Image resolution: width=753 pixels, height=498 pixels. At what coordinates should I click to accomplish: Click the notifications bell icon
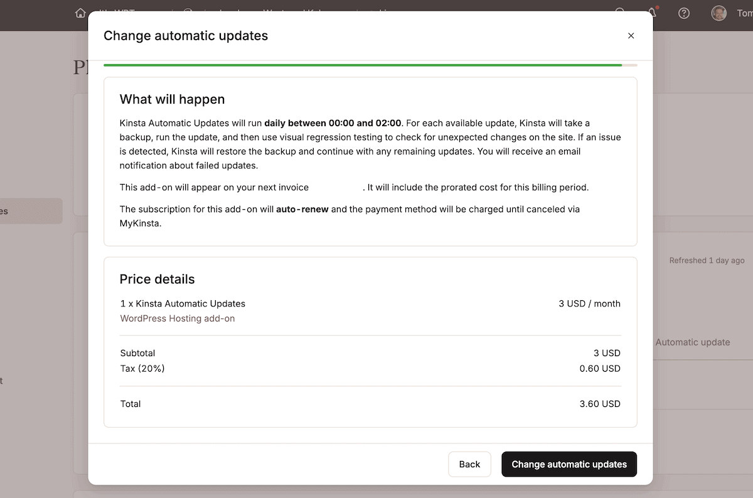point(653,13)
